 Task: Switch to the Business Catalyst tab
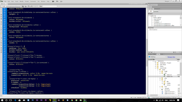pos(152,54)
